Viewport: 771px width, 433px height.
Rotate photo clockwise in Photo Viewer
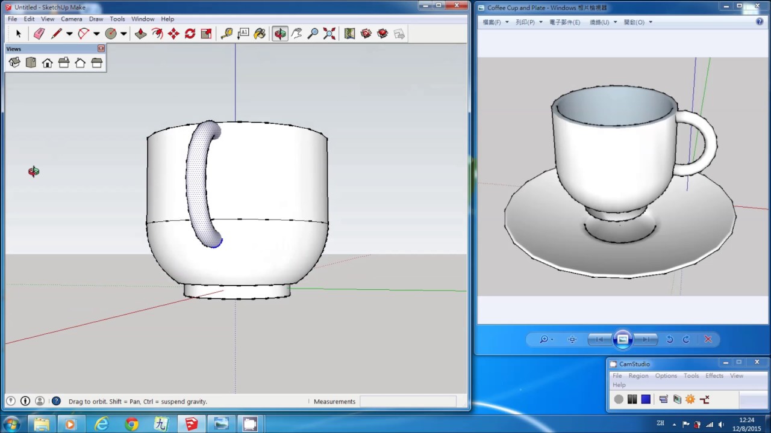(x=686, y=339)
